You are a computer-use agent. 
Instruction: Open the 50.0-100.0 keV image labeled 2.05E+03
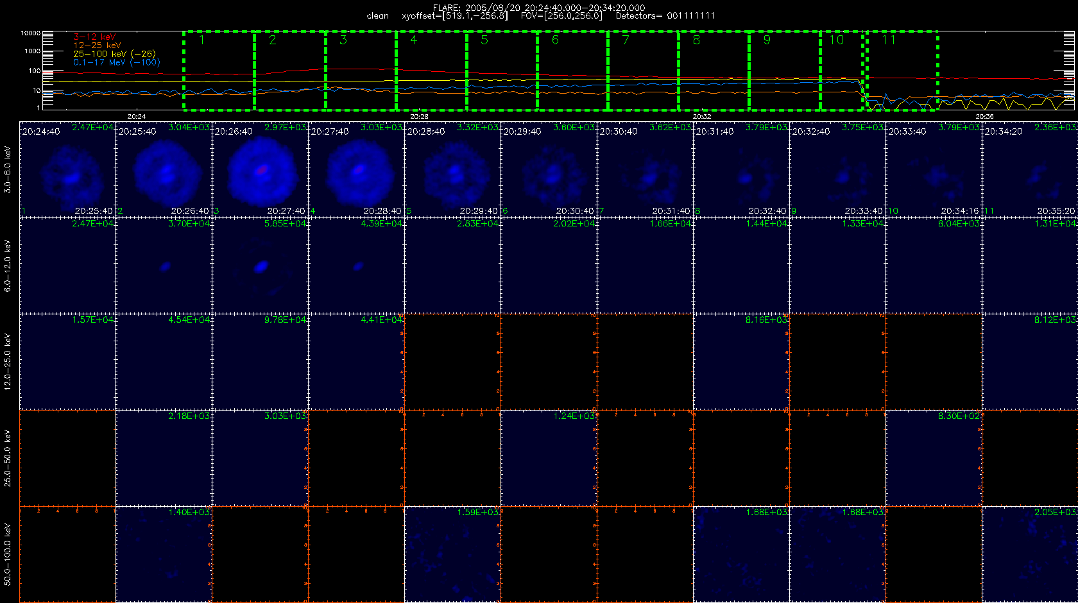1031,554
